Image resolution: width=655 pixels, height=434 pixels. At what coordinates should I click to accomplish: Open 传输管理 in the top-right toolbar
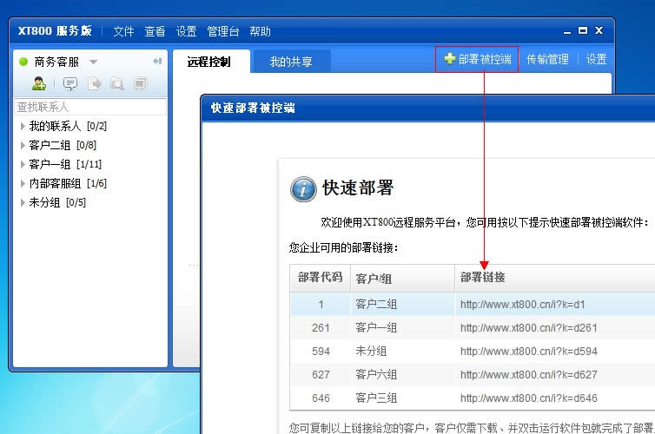(x=547, y=59)
